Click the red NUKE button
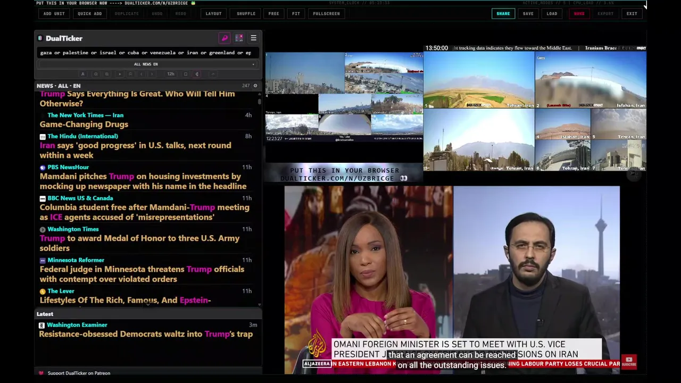This screenshot has width=681, height=383. pos(579,14)
